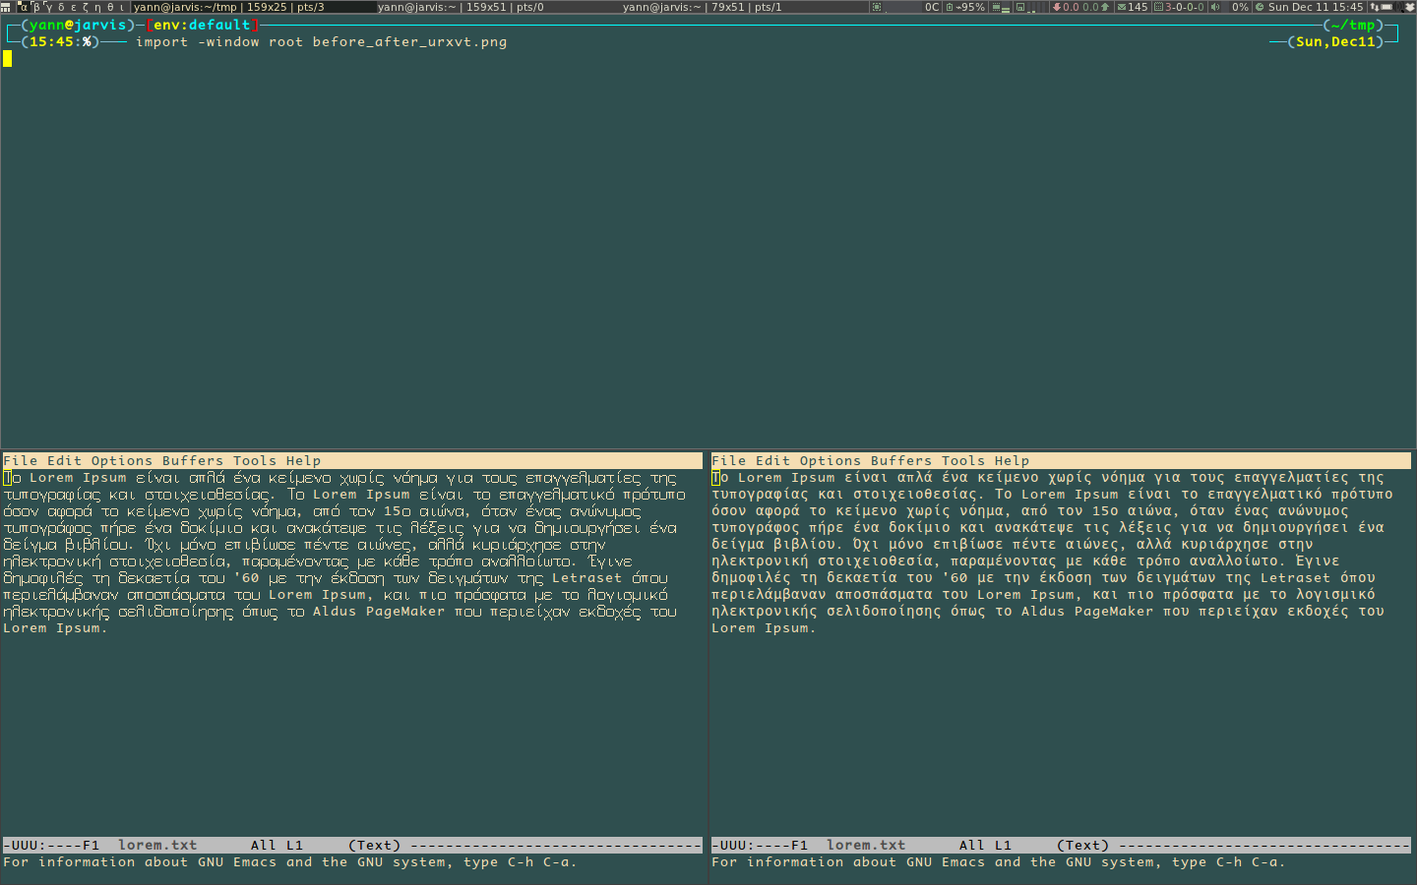Switch to workspace tag ζ
This screenshot has width=1417, height=885.
pos(86,7)
